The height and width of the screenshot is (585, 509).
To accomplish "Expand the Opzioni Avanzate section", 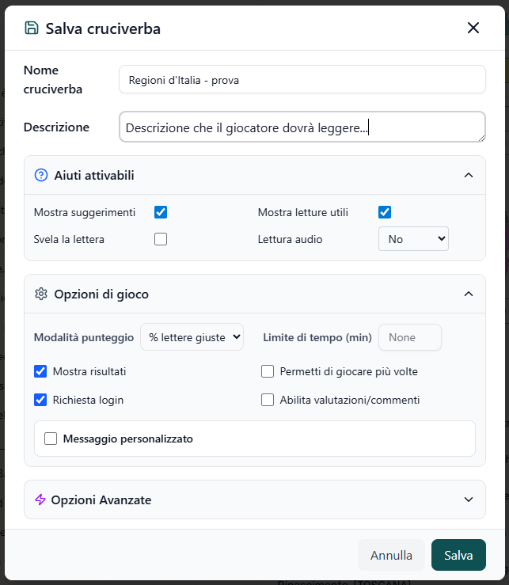I will [469, 500].
